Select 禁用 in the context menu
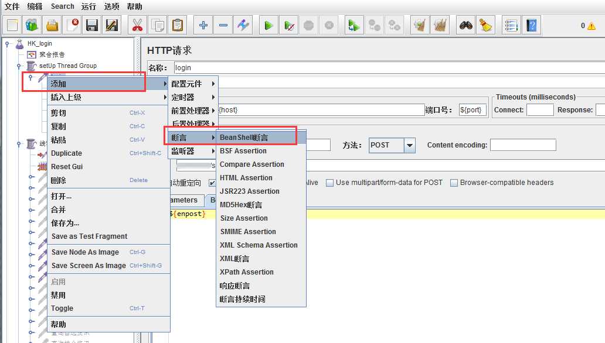The width and height of the screenshot is (605, 343). (109, 295)
